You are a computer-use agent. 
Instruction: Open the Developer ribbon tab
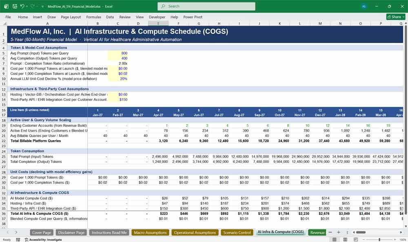pos(157,17)
